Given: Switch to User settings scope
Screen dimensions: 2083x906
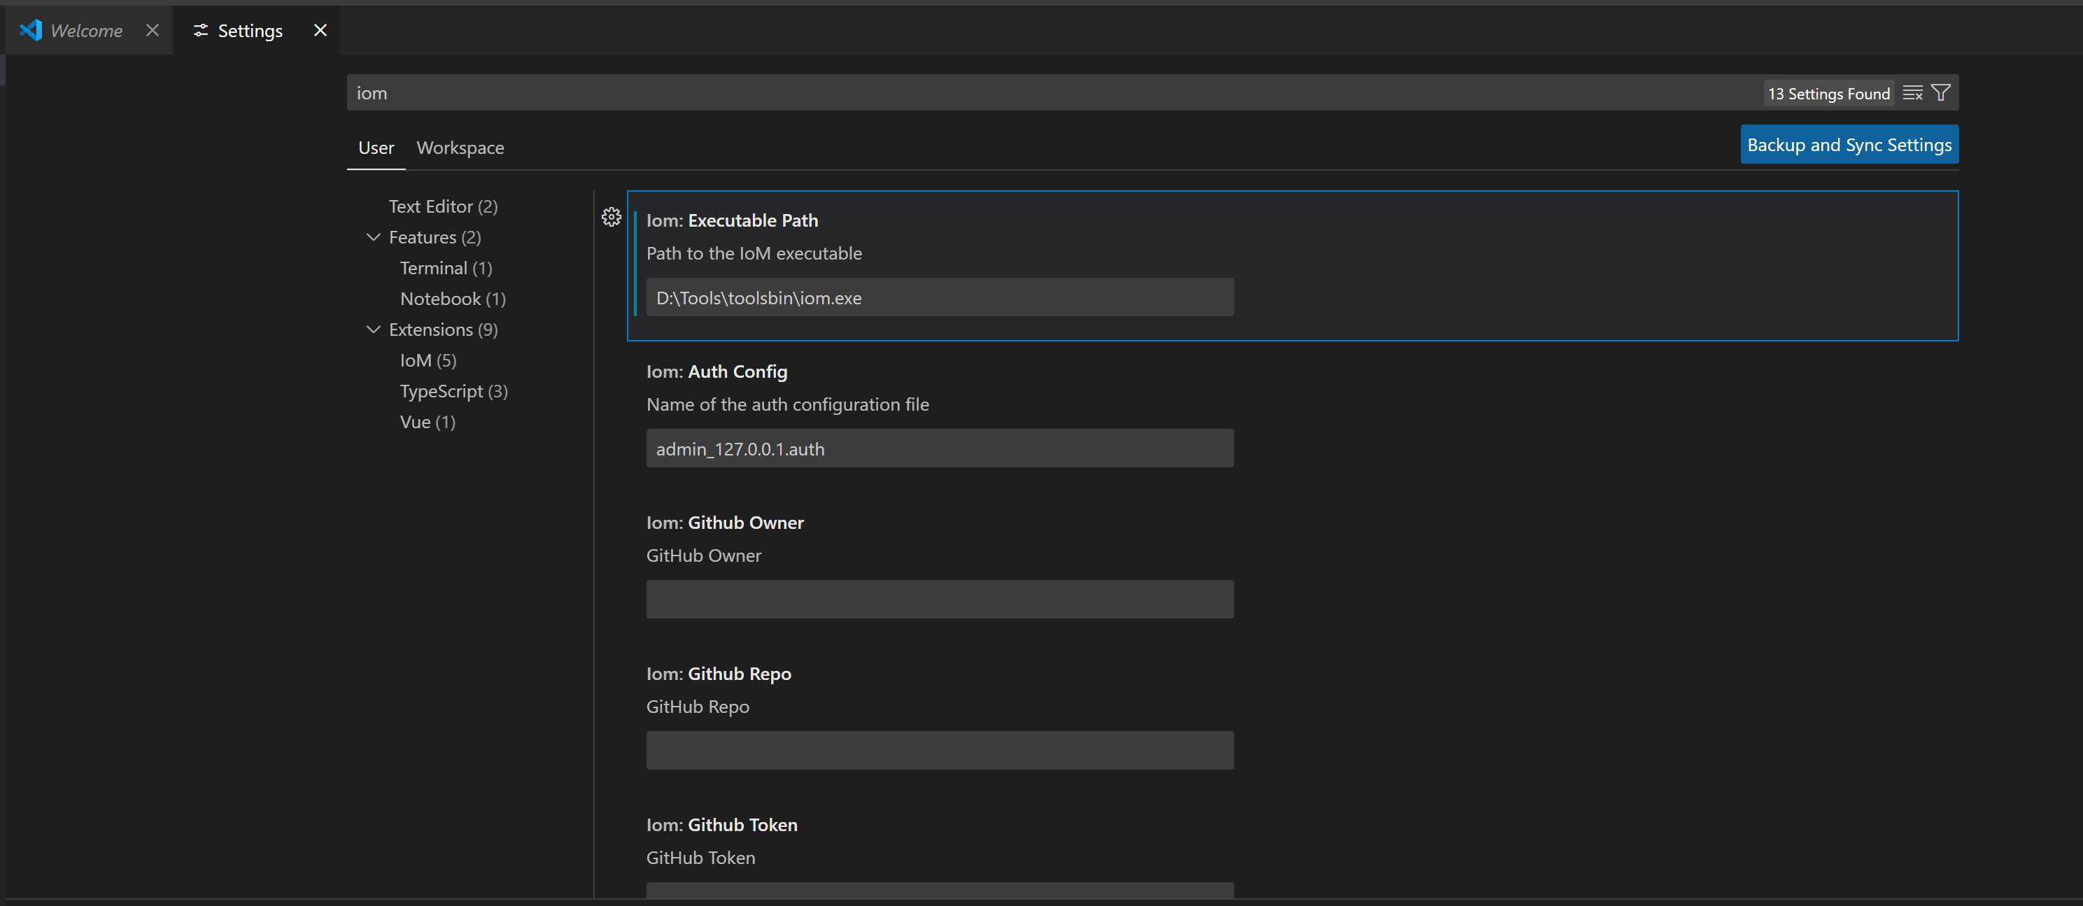Looking at the screenshot, I should pos(376,147).
